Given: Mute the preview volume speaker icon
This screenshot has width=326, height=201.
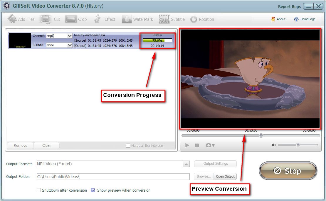Looking at the screenshot, I should (274, 145).
